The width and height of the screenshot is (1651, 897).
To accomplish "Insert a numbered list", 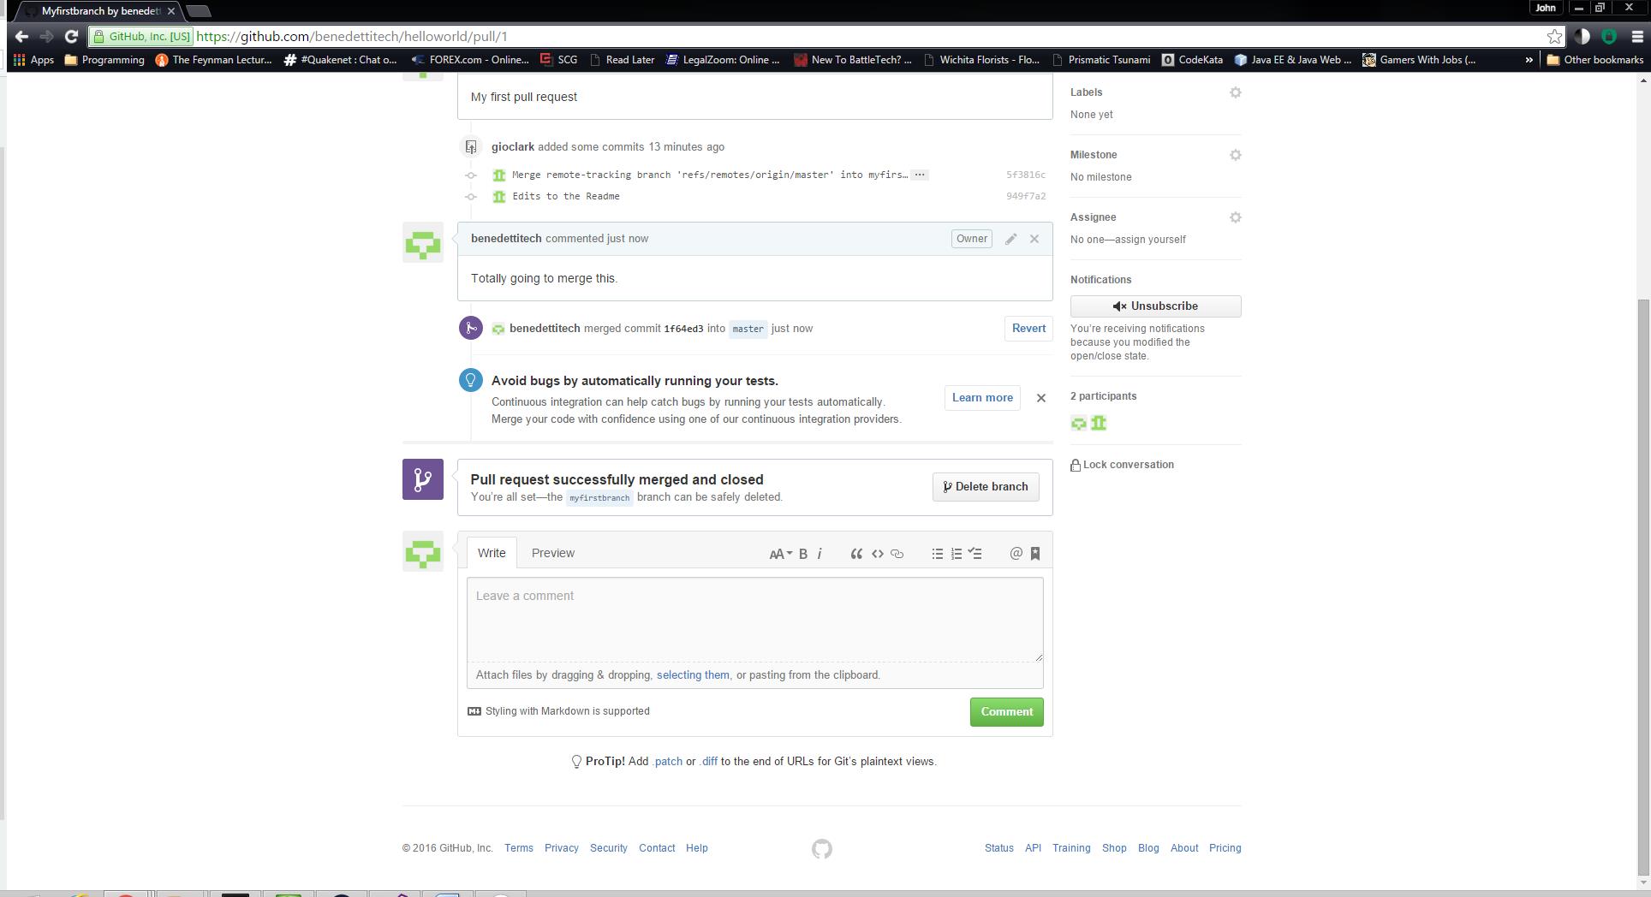I will [x=957, y=554].
